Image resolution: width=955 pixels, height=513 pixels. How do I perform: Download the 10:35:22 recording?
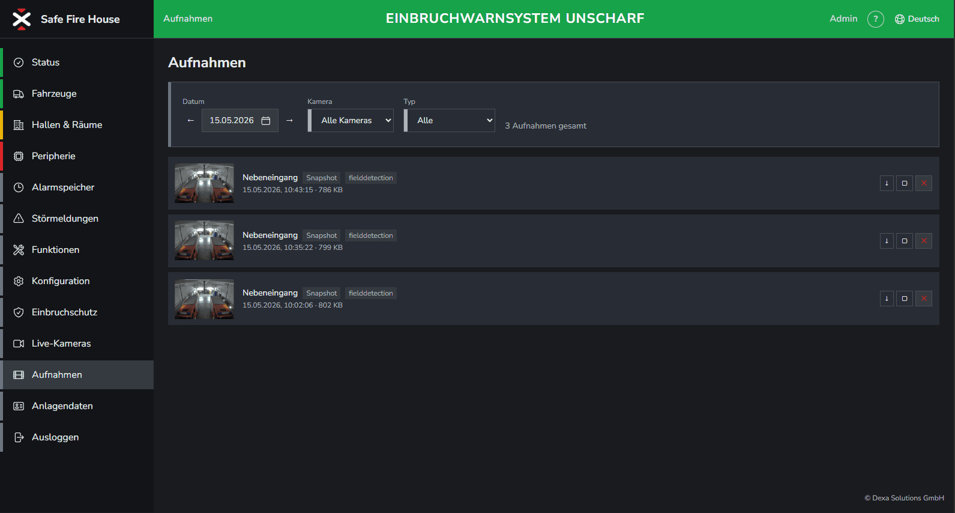coord(887,241)
